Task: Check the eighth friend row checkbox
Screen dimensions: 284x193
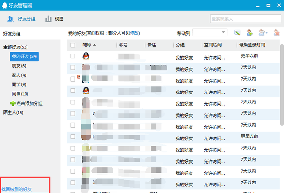Action: tap(72, 137)
